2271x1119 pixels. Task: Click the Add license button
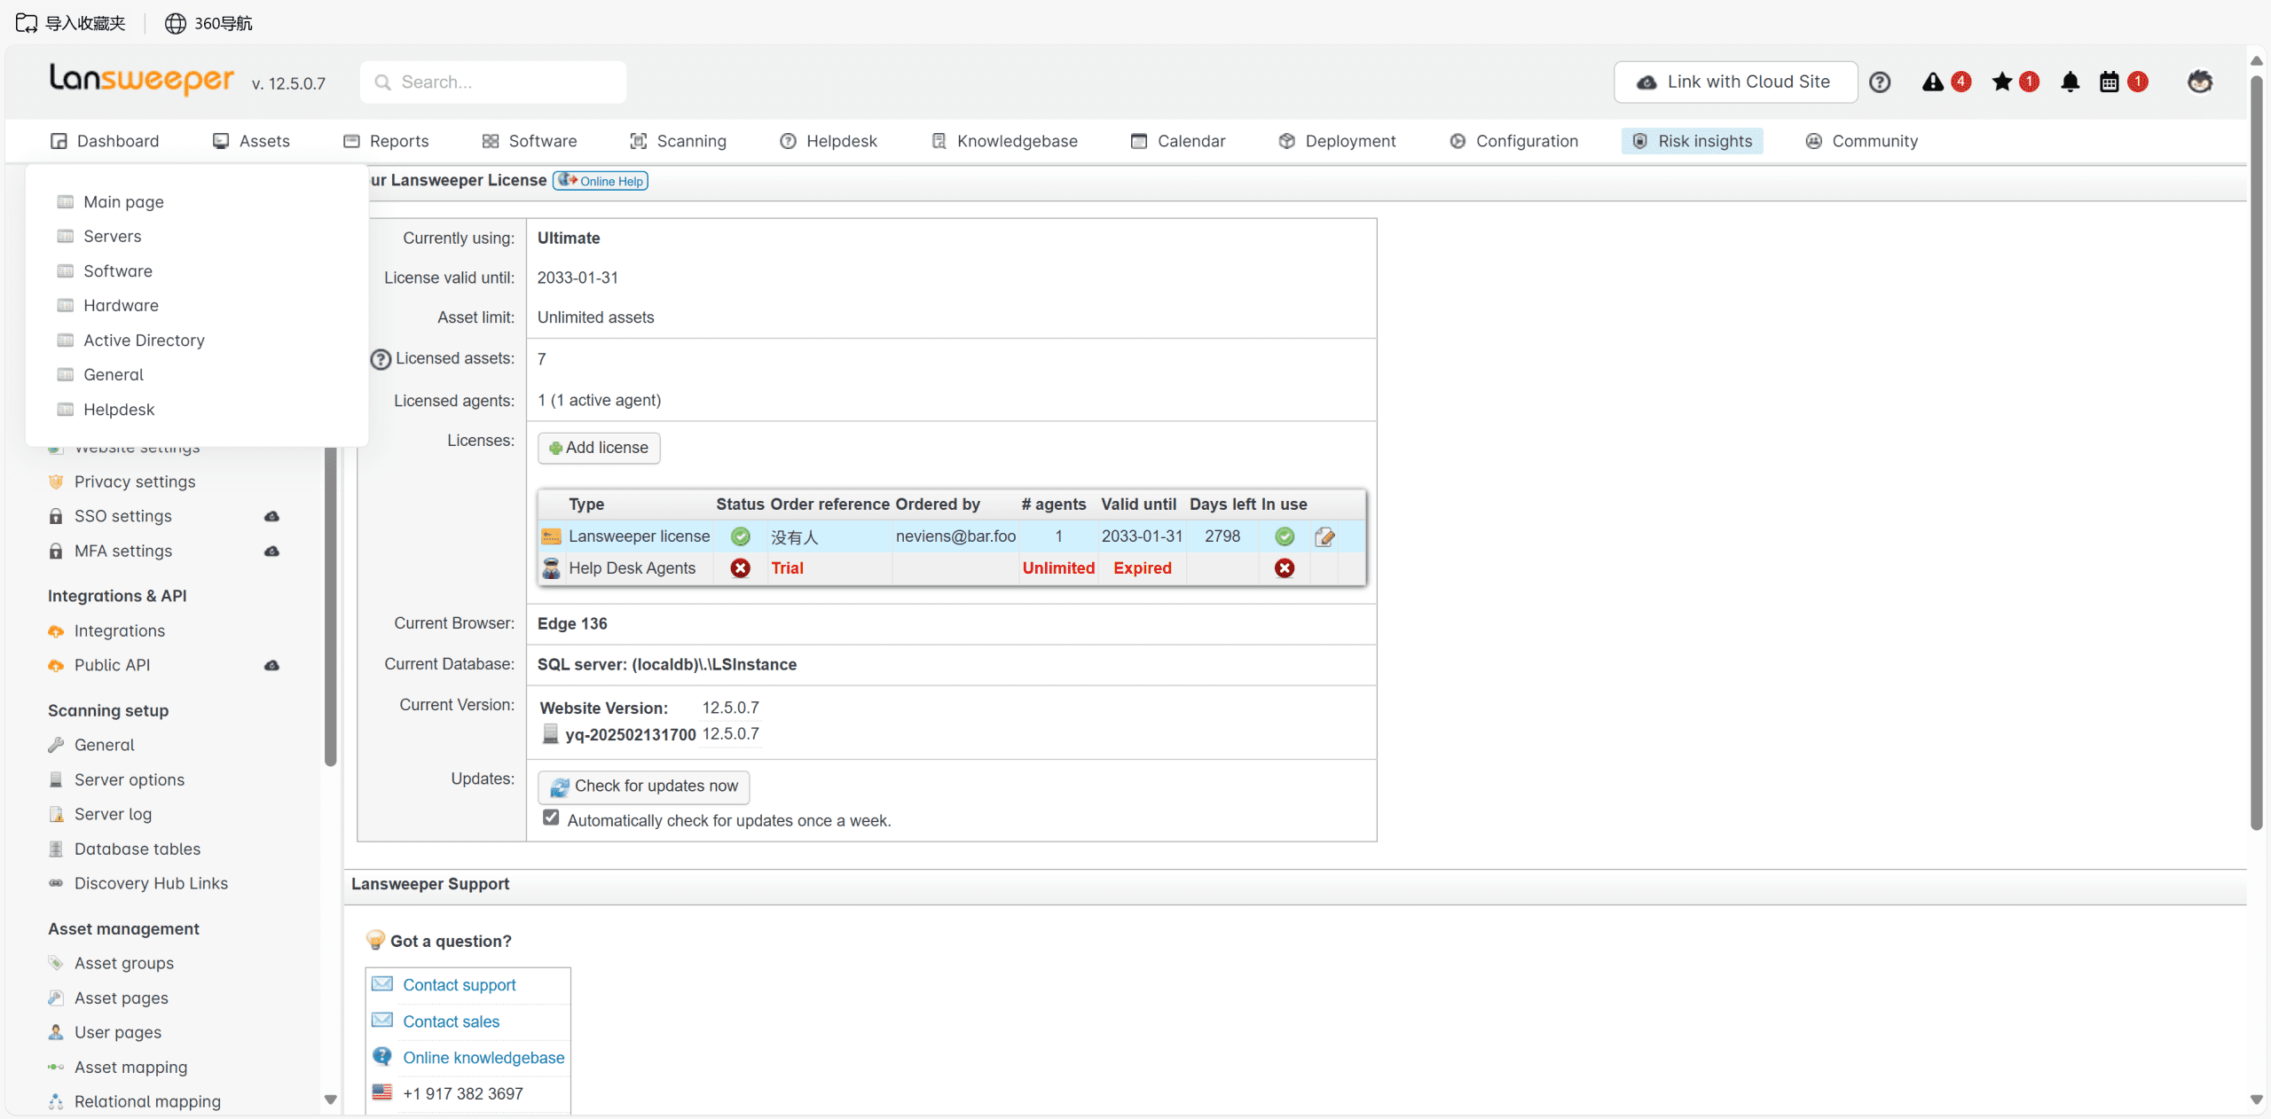(x=599, y=448)
